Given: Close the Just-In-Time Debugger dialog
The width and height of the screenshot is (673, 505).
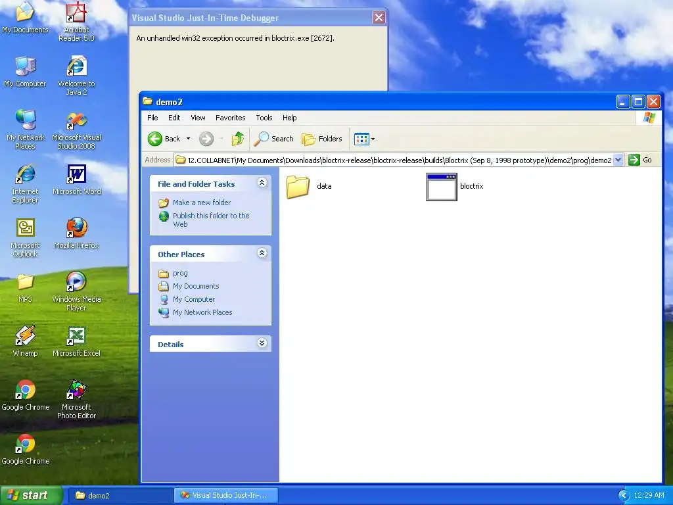Looking at the screenshot, I should [x=379, y=18].
